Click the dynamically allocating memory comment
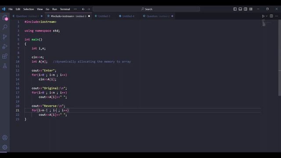This screenshot has height=158, width=281. pyautogui.click(x=92, y=61)
